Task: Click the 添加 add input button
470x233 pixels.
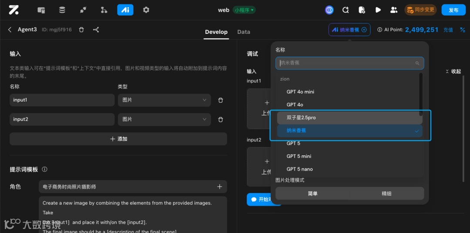Action: [x=118, y=139]
